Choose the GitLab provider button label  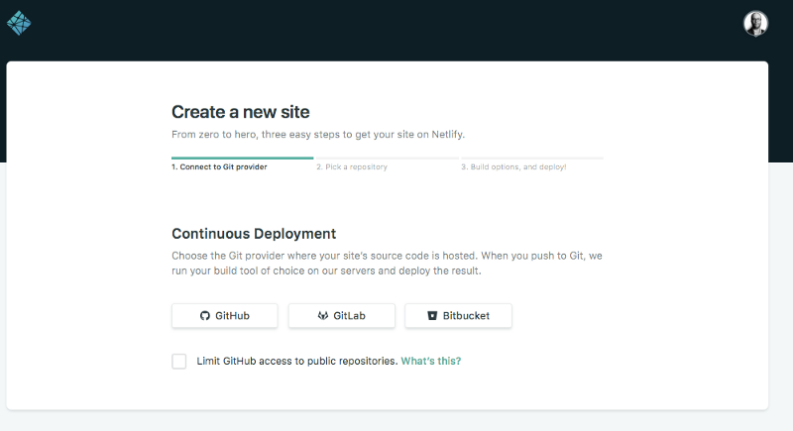click(349, 316)
